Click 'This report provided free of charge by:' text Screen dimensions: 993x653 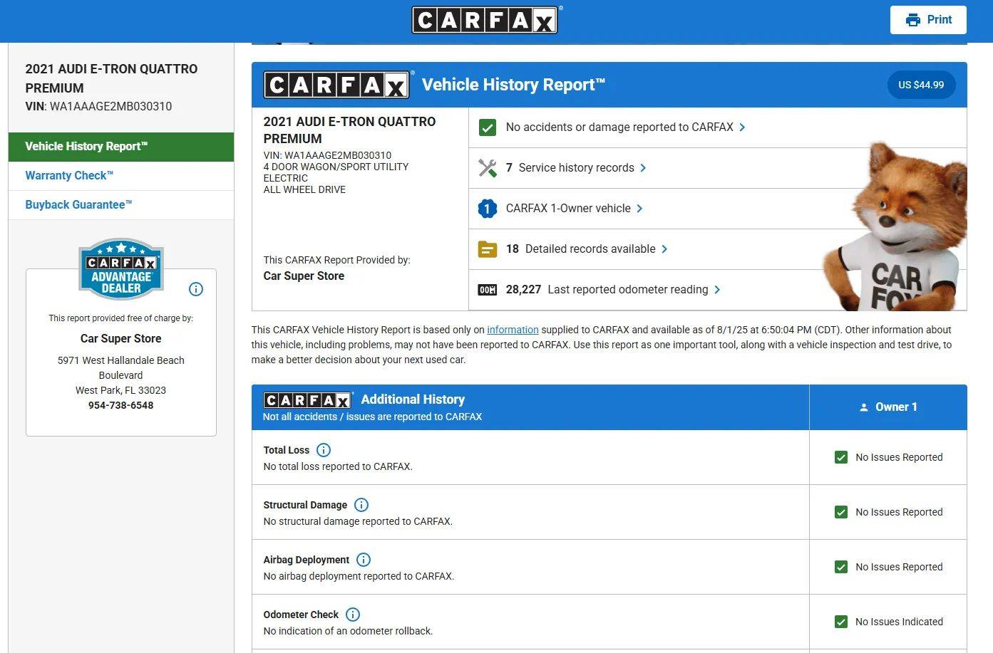point(121,318)
